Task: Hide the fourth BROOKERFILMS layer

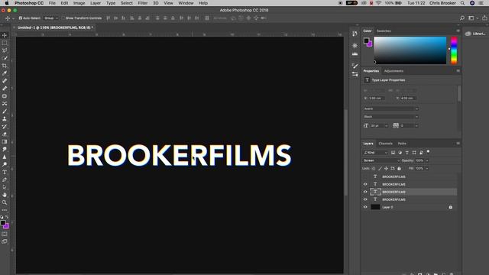Action: (365, 199)
